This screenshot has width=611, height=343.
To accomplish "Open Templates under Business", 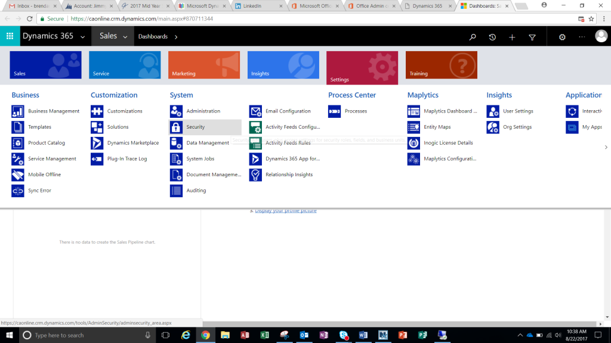I will [39, 127].
